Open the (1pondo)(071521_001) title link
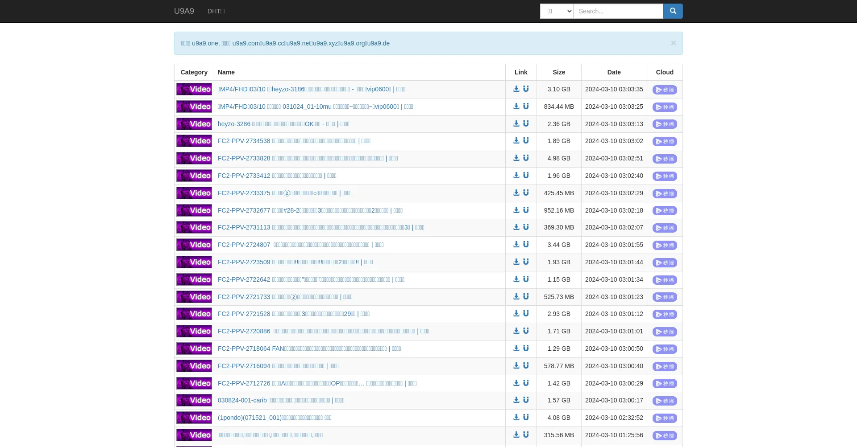 click(275, 418)
